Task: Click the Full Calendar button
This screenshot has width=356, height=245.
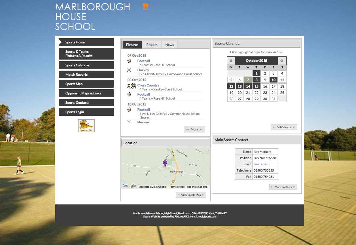Action: (x=284, y=127)
